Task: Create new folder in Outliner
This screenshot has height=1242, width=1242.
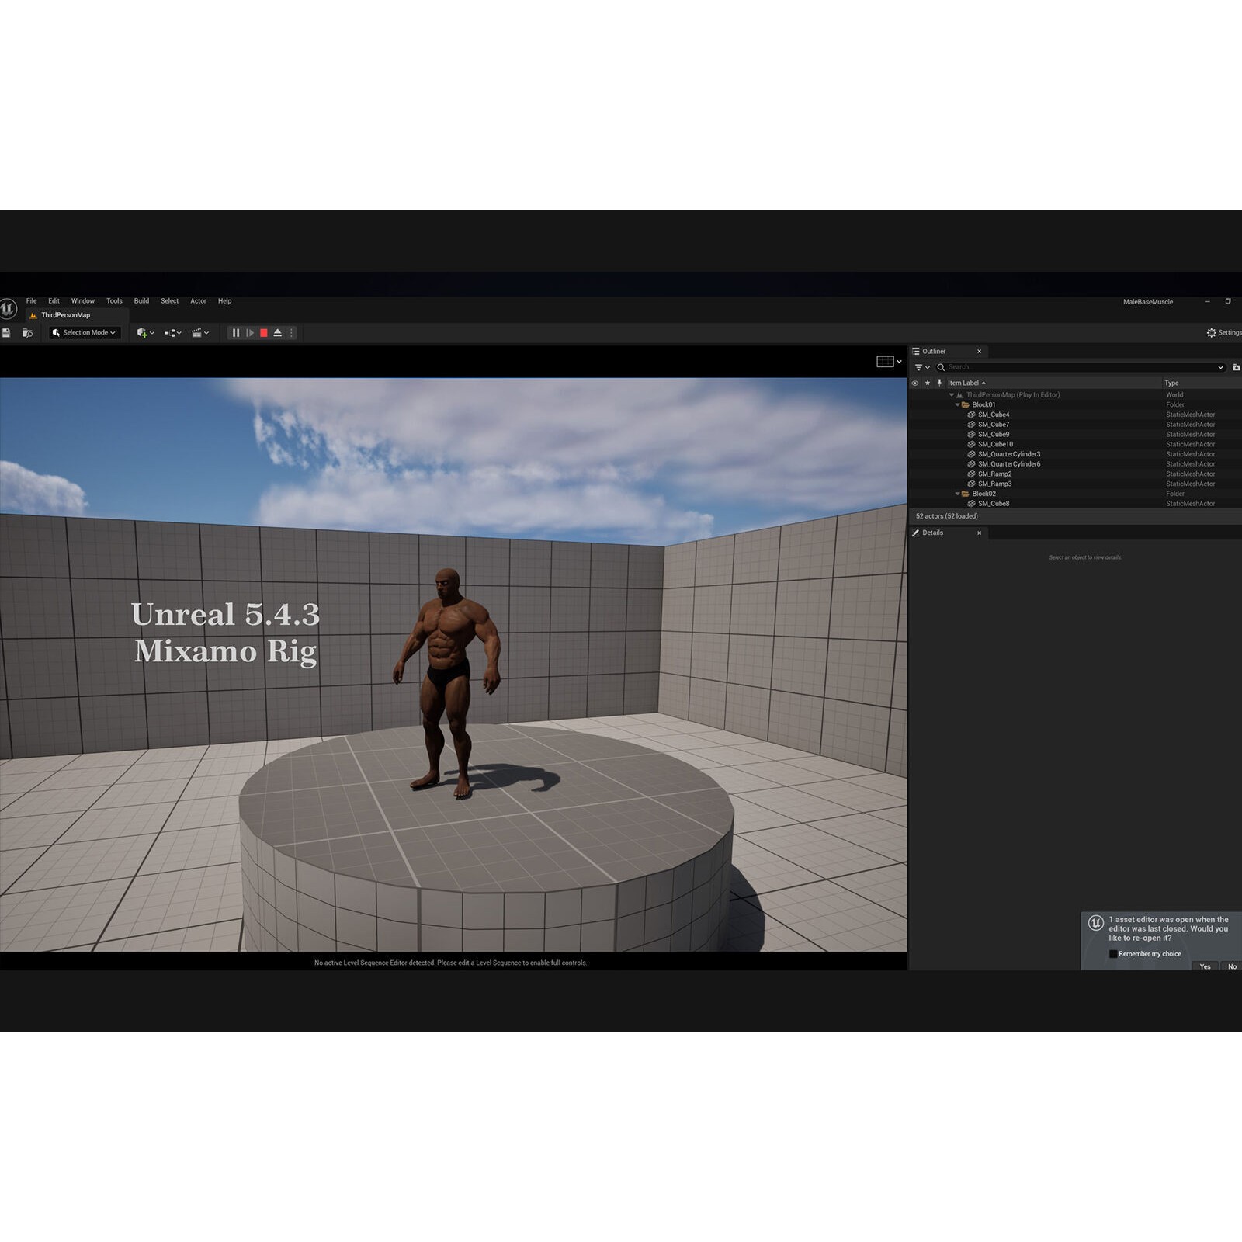Action: pyautogui.click(x=1236, y=367)
